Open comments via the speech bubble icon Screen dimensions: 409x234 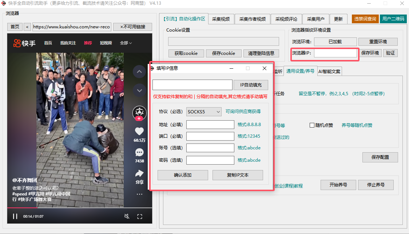pyautogui.click(x=139, y=153)
